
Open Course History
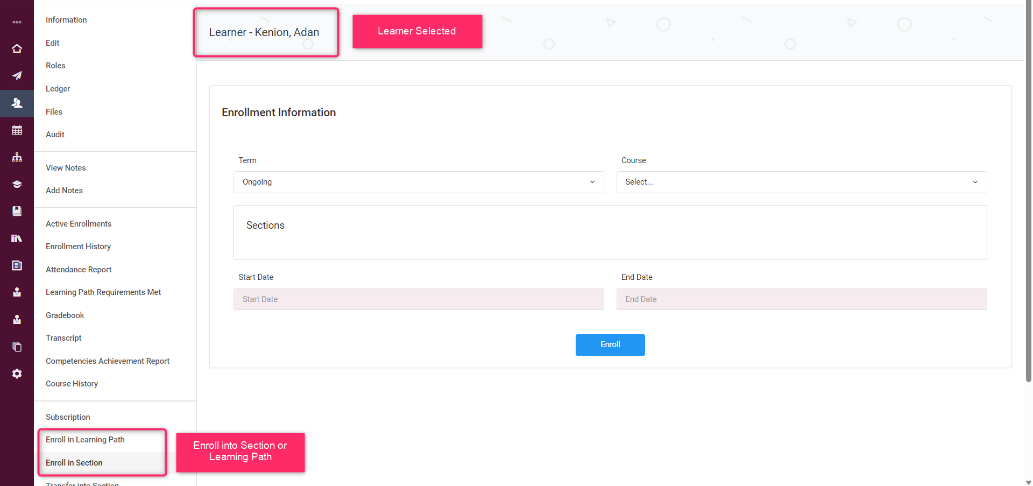click(72, 384)
